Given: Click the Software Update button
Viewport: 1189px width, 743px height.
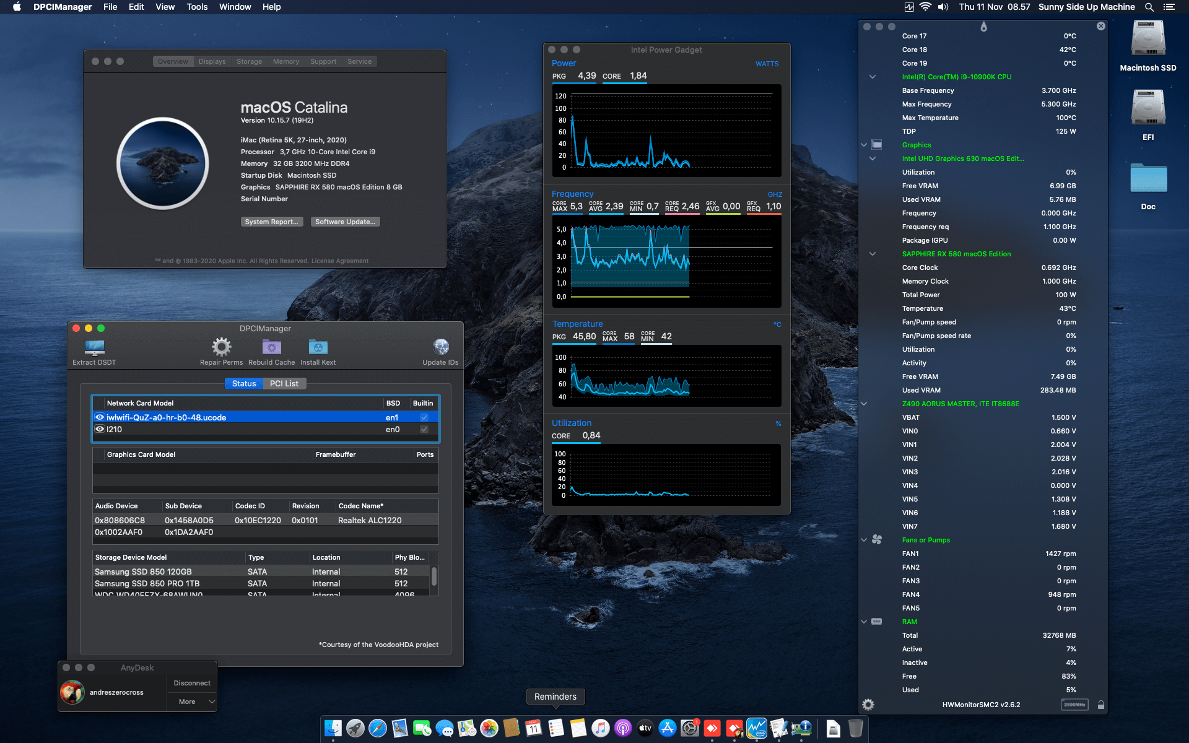Looking at the screenshot, I should tap(345, 222).
